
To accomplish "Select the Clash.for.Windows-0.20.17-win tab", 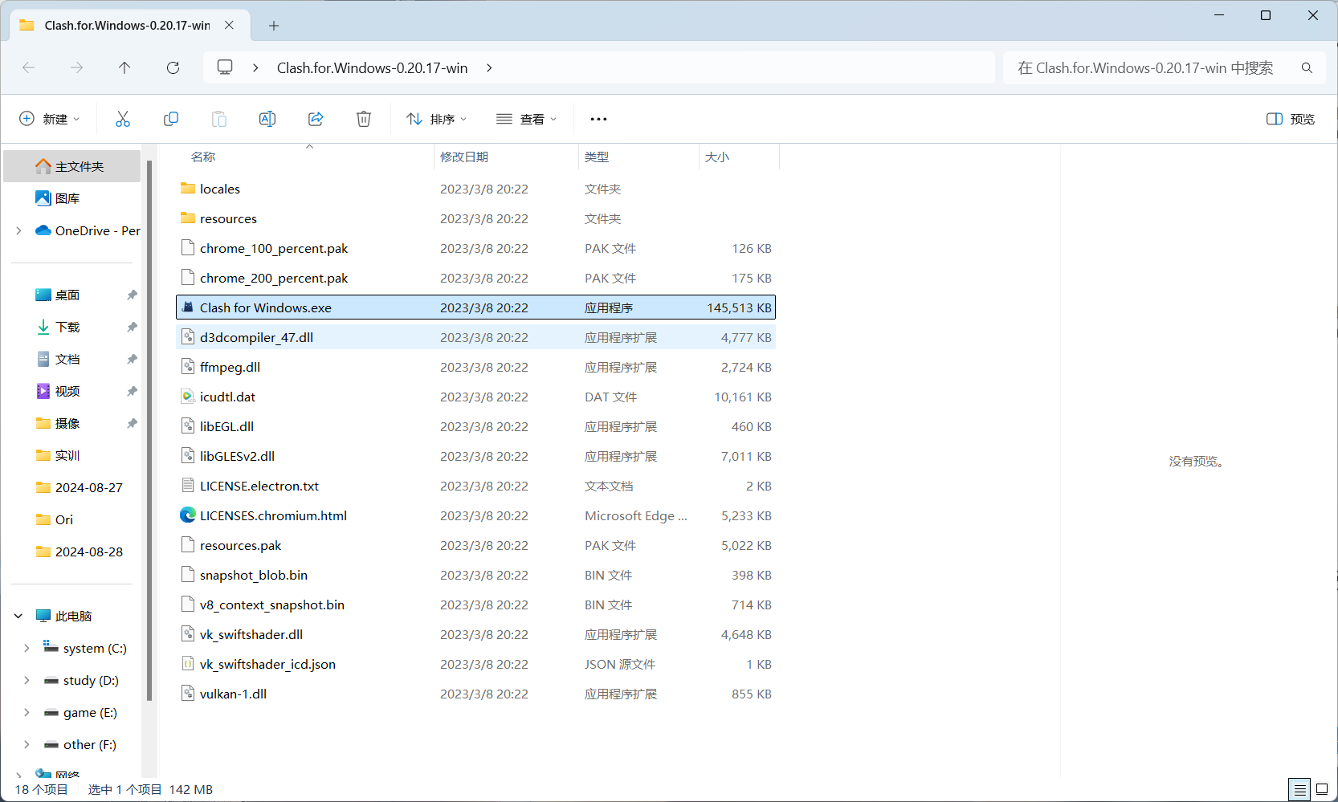I will [128, 25].
